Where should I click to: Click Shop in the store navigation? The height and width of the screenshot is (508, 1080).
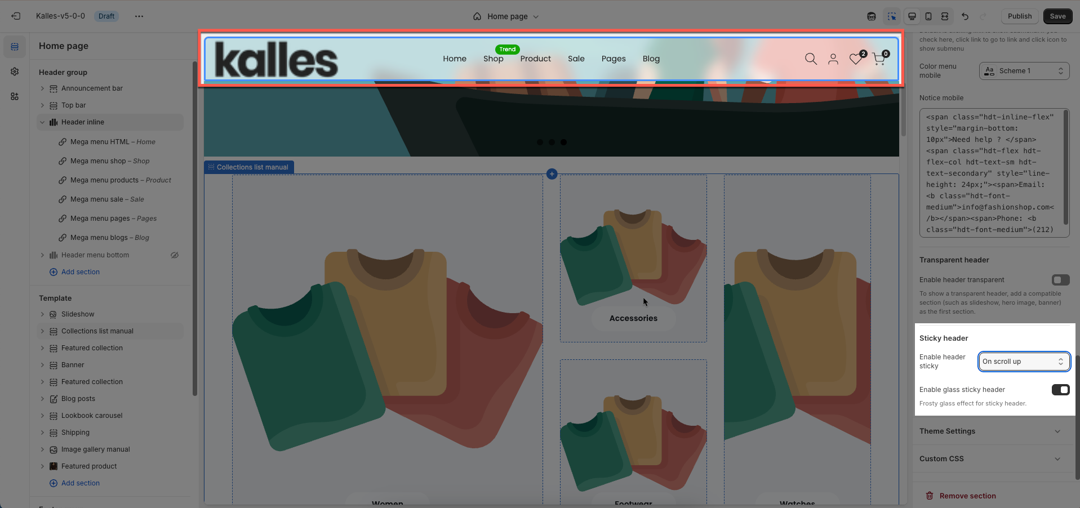[x=494, y=59]
